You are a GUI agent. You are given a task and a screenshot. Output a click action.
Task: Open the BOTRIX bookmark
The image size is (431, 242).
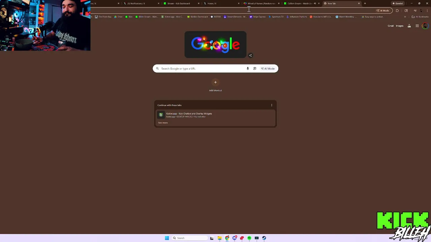tap(215, 17)
